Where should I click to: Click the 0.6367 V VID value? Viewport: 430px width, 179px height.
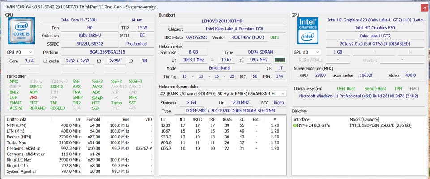(144, 148)
